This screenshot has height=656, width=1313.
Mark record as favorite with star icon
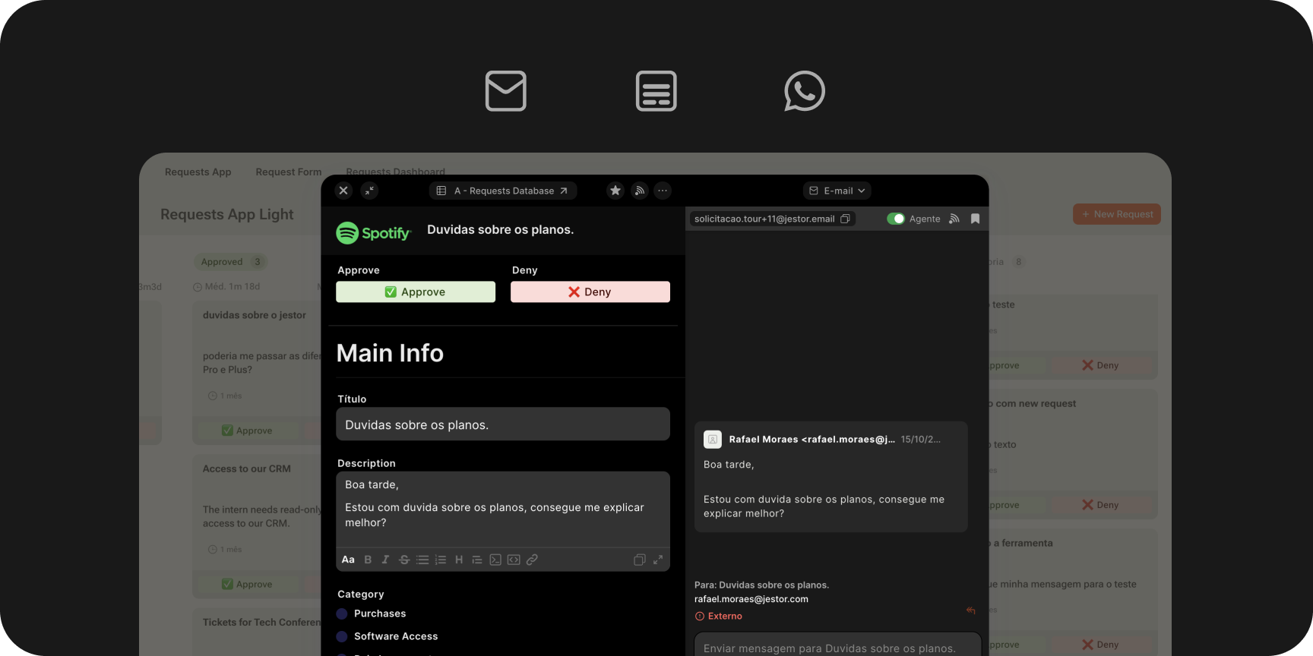click(x=615, y=191)
